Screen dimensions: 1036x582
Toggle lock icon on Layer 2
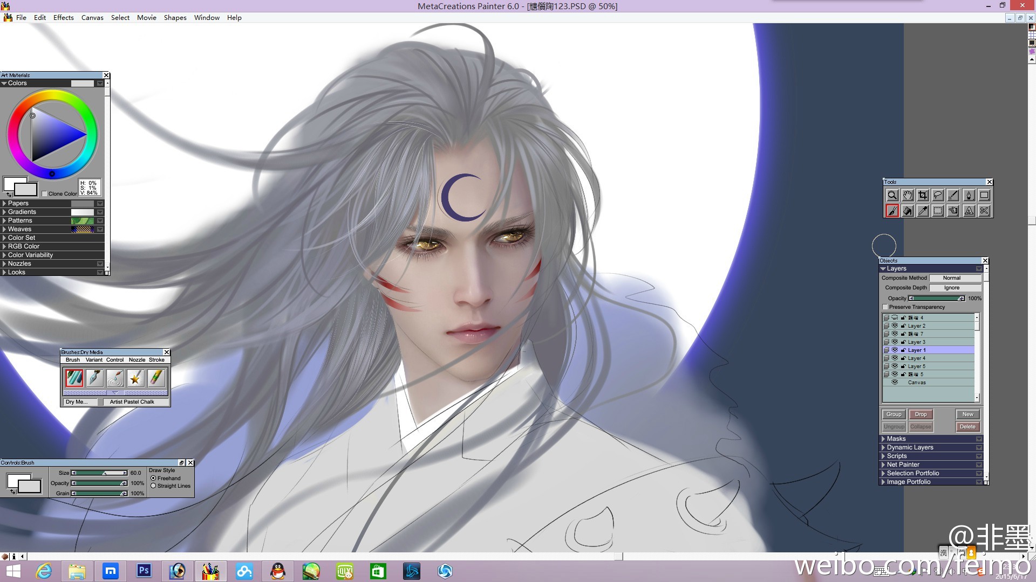pyautogui.click(x=903, y=326)
